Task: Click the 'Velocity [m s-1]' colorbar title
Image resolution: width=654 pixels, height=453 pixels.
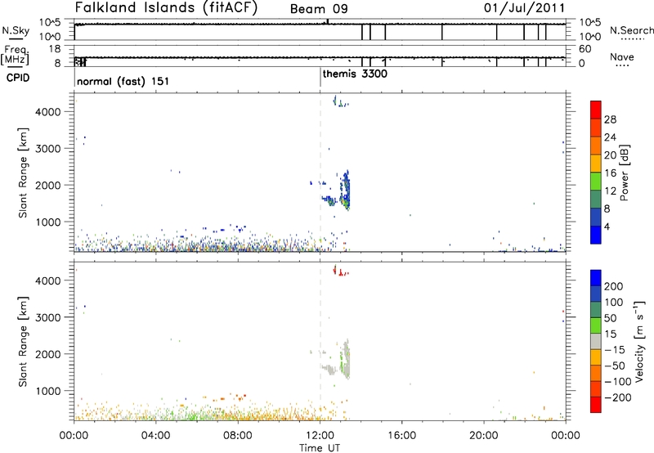Action: (x=639, y=342)
